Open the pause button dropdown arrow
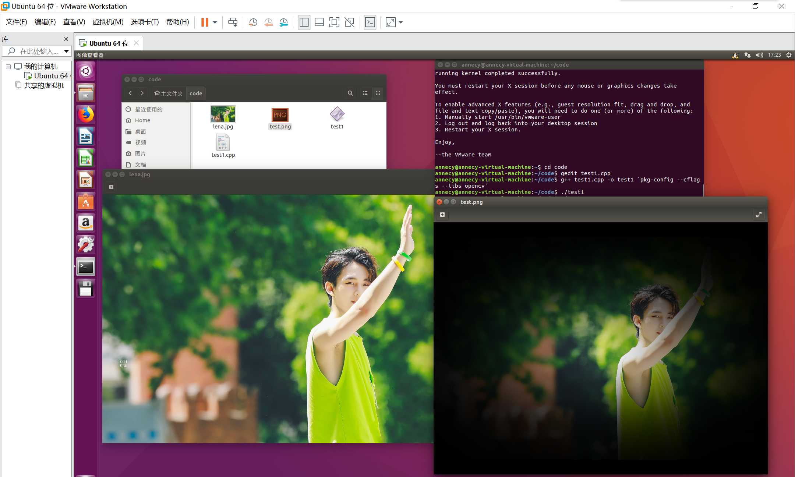This screenshot has width=795, height=477. [215, 22]
